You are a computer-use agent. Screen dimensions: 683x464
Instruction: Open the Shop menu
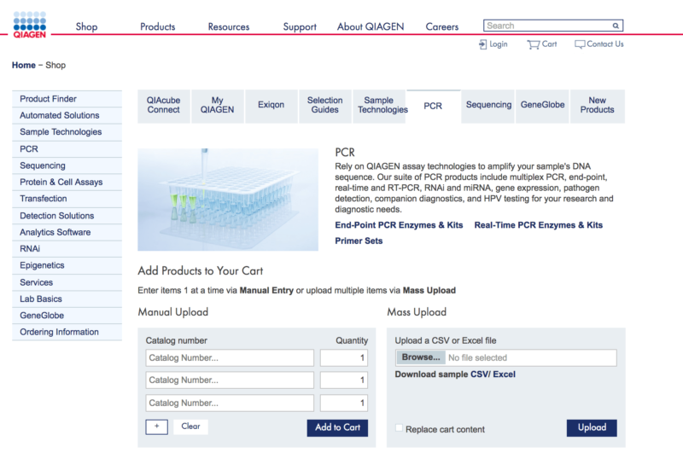[86, 26]
